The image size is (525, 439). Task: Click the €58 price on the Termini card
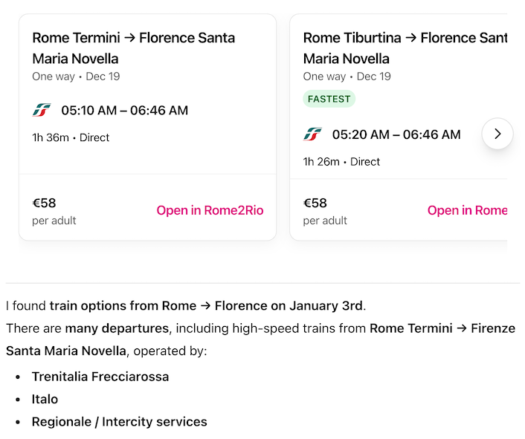(x=44, y=203)
